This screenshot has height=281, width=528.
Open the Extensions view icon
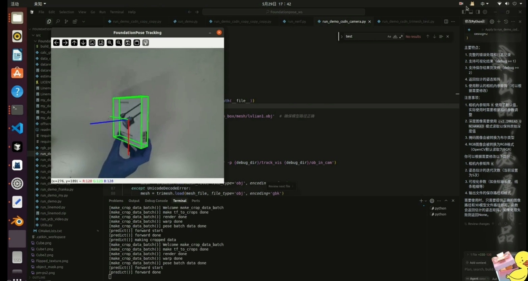point(75,22)
